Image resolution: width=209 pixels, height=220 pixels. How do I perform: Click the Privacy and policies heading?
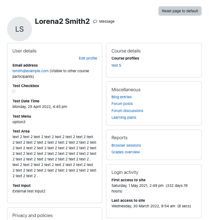click(x=32, y=216)
